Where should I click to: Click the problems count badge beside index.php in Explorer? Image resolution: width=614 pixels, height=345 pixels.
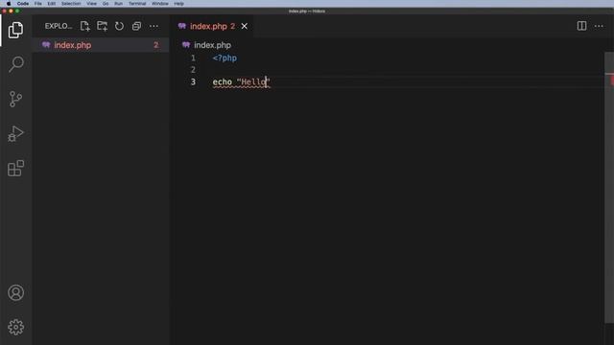click(156, 45)
